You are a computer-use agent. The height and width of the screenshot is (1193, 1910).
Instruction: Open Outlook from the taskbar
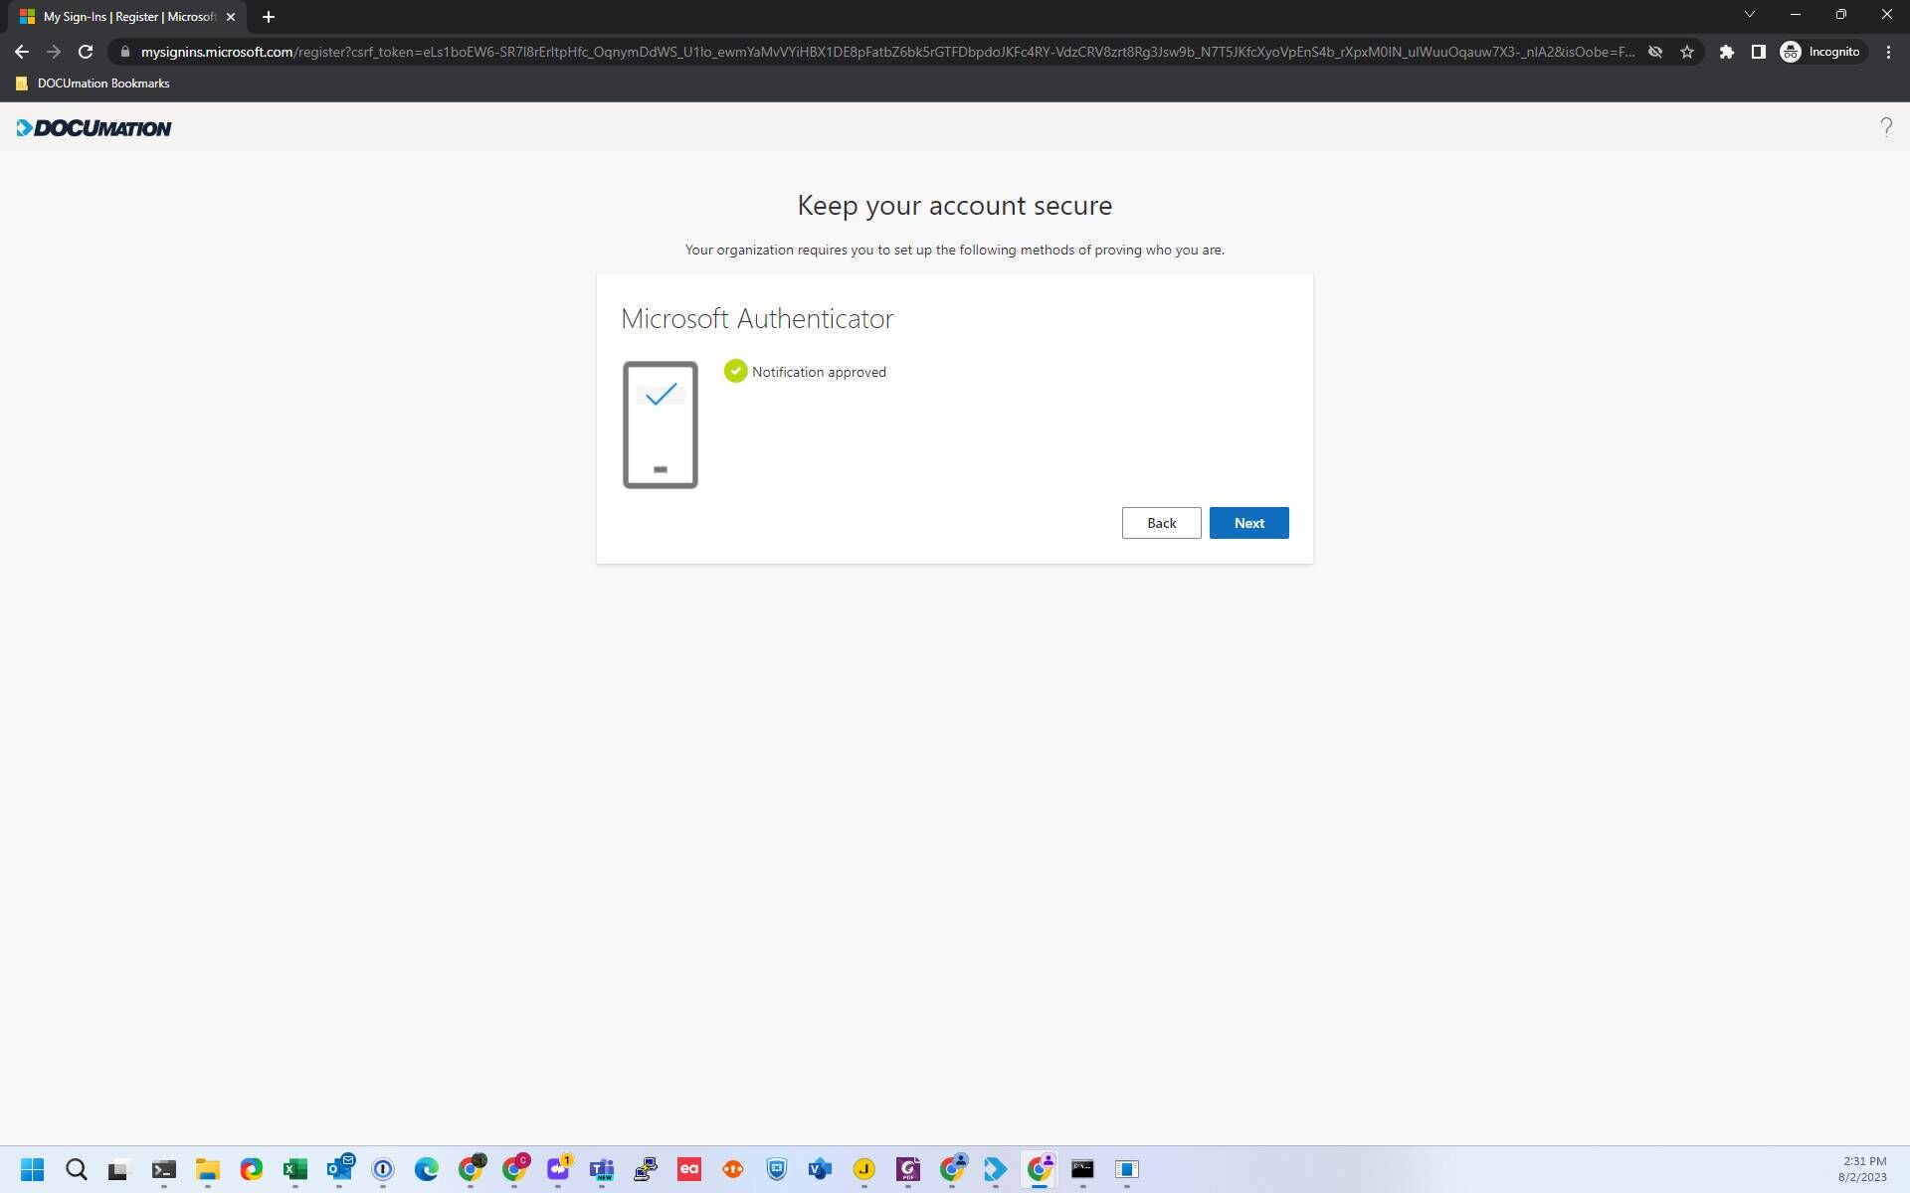339,1169
